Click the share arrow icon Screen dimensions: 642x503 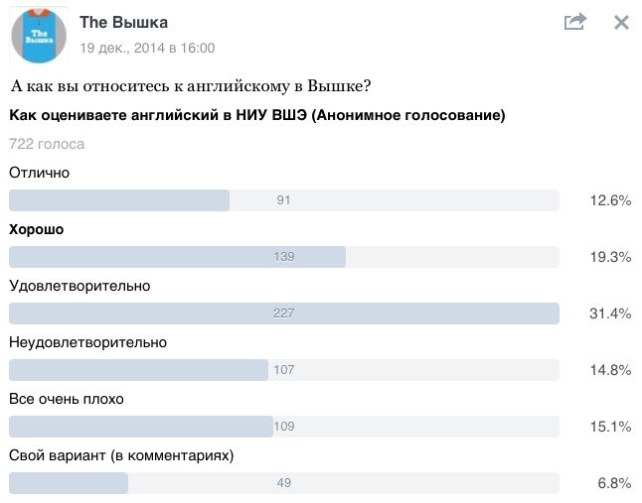click(574, 22)
